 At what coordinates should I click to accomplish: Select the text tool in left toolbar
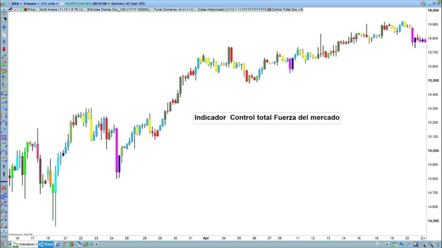(x=4, y=42)
